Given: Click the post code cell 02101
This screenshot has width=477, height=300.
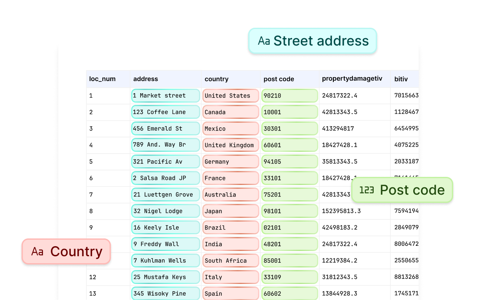Looking at the screenshot, I should pos(289,227).
